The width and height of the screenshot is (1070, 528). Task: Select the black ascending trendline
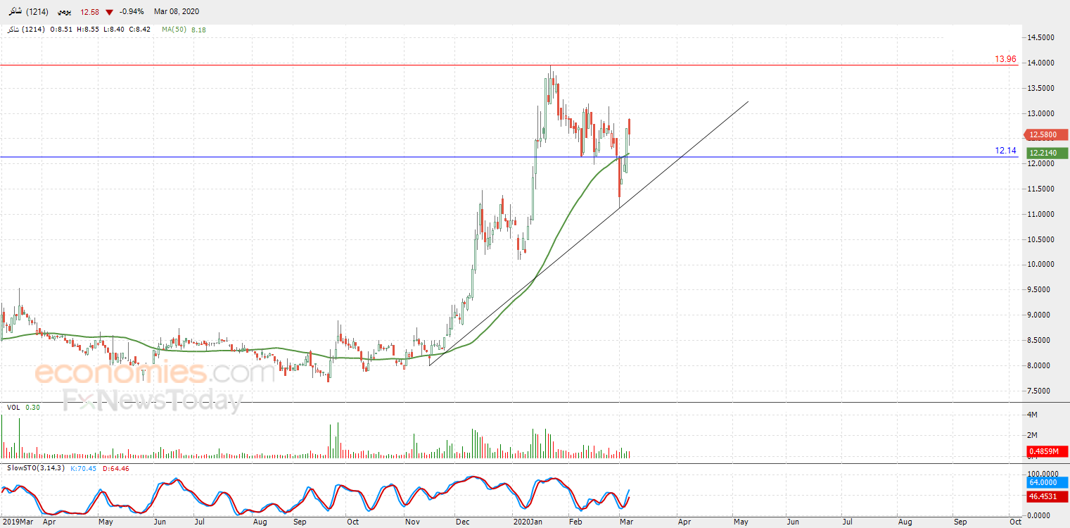coord(588,234)
